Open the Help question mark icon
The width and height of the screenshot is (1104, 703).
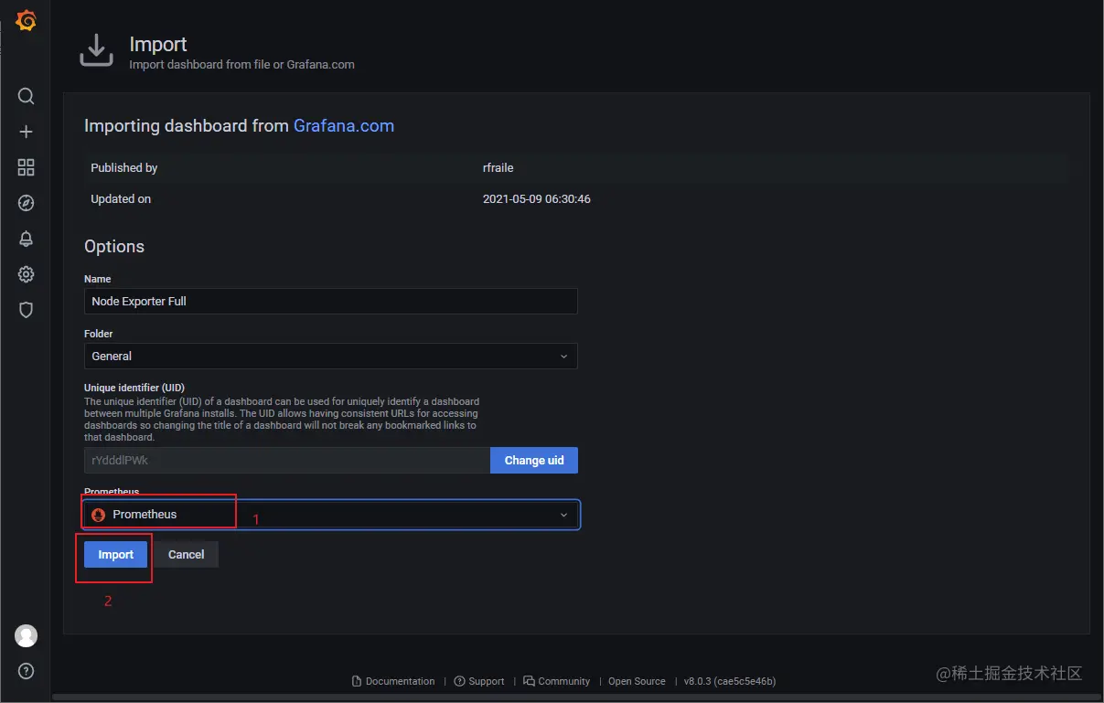coord(27,671)
